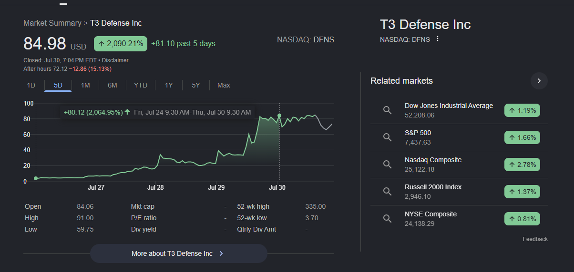
Task: Show the Max history chart range
Action: tap(224, 85)
